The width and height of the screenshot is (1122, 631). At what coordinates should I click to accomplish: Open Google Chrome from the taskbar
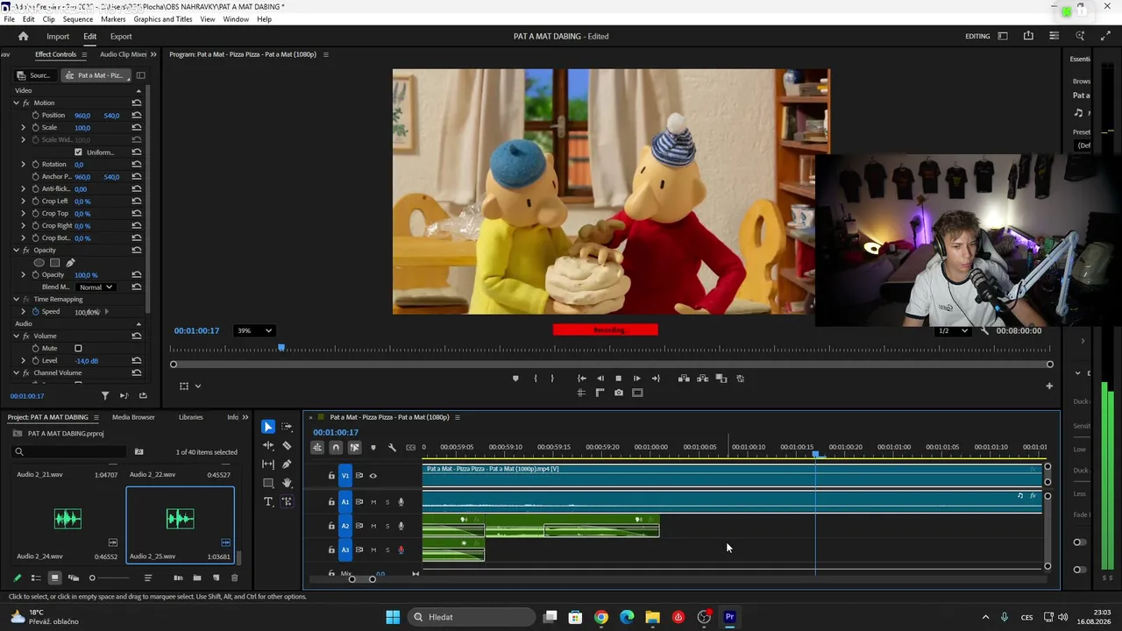pyautogui.click(x=601, y=617)
